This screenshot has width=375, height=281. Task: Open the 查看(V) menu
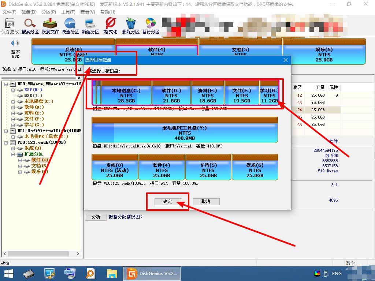88,12
